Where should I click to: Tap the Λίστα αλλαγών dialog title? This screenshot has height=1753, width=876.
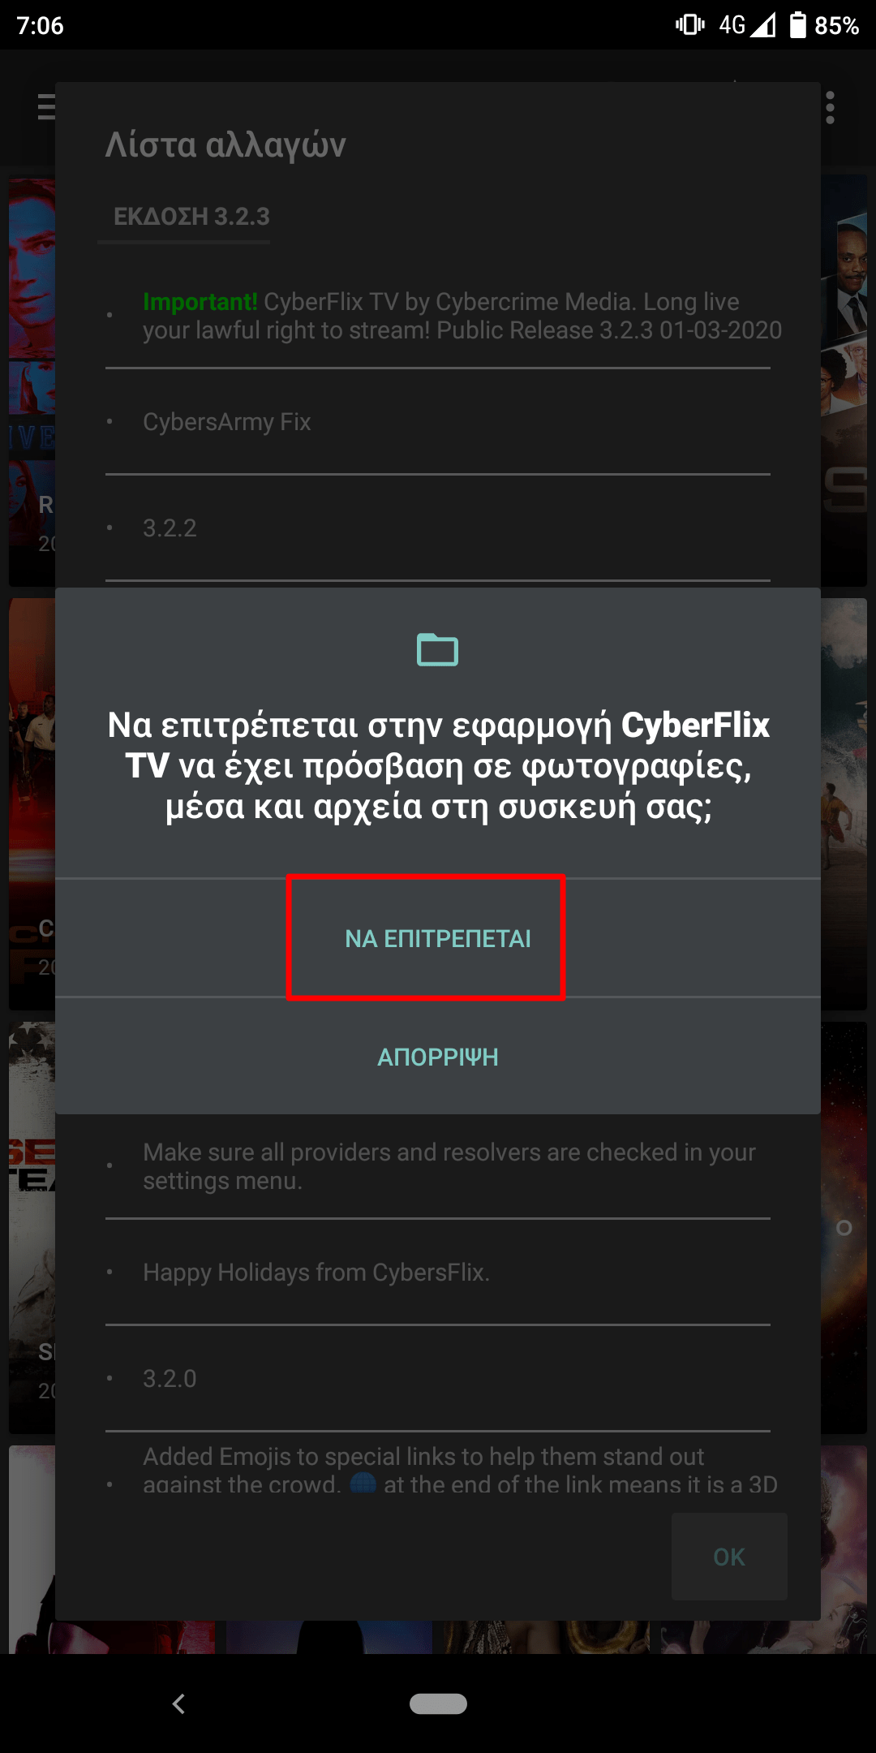pyautogui.click(x=225, y=145)
